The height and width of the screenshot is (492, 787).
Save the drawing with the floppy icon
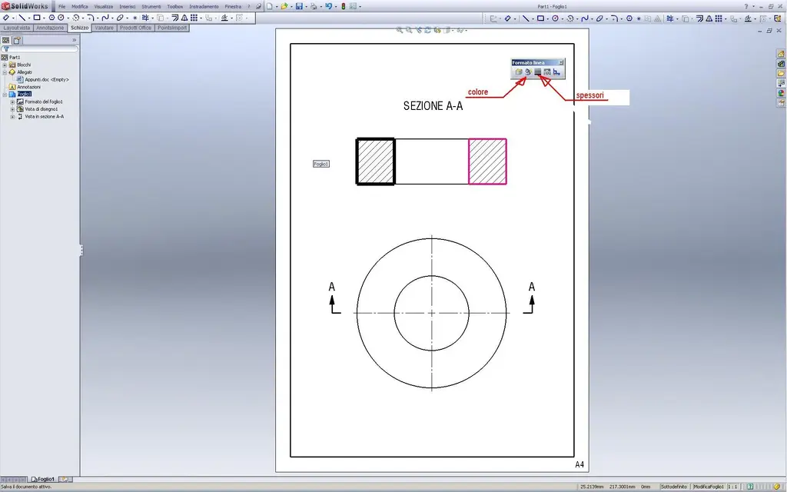pyautogui.click(x=299, y=6)
